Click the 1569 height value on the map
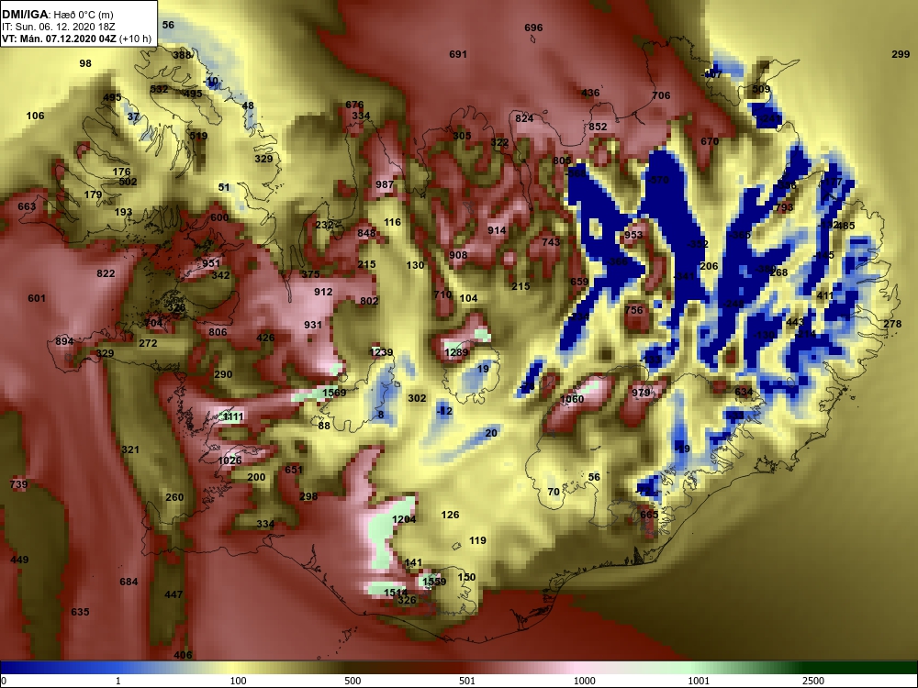The image size is (918, 688). 334,393
